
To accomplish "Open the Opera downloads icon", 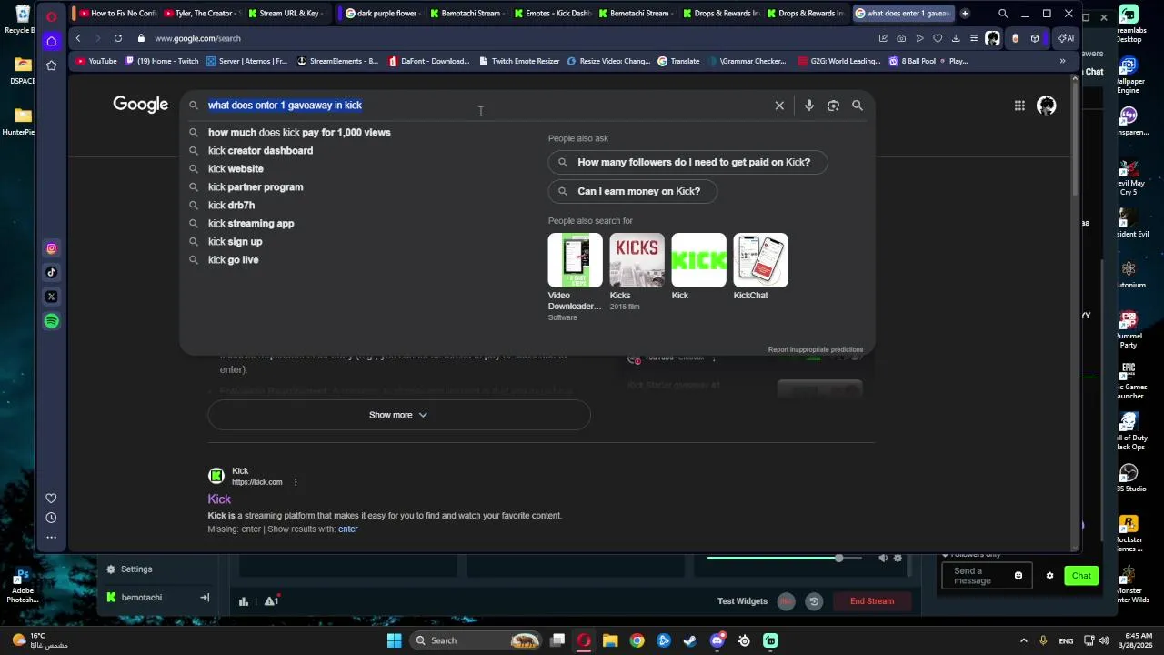I will [956, 38].
